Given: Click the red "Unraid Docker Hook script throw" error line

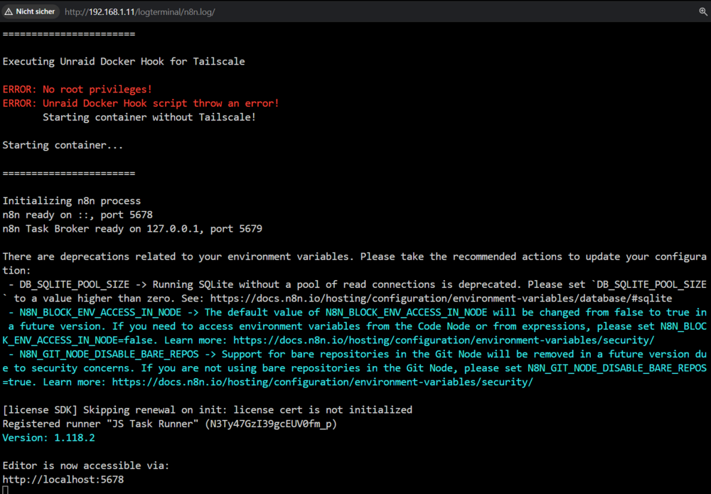Looking at the screenshot, I should (141, 103).
